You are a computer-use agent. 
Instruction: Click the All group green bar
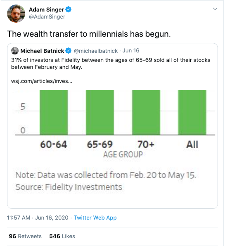(x=192, y=112)
